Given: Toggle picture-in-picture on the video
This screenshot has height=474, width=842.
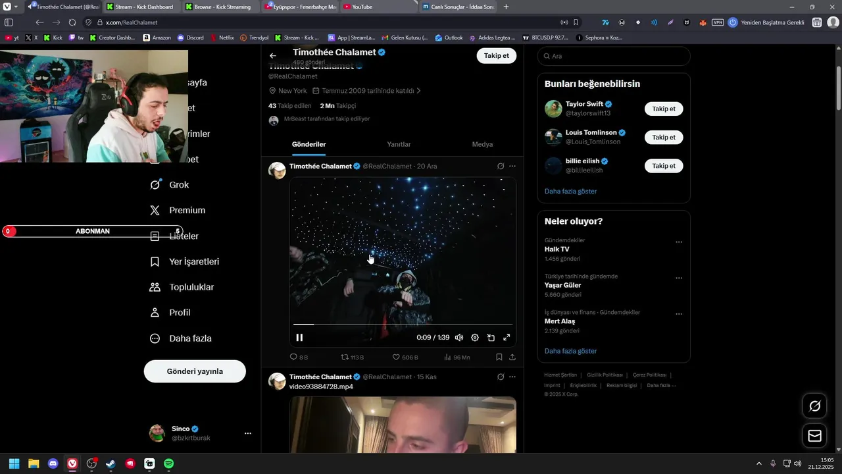Looking at the screenshot, I should click(x=491, y=338).
